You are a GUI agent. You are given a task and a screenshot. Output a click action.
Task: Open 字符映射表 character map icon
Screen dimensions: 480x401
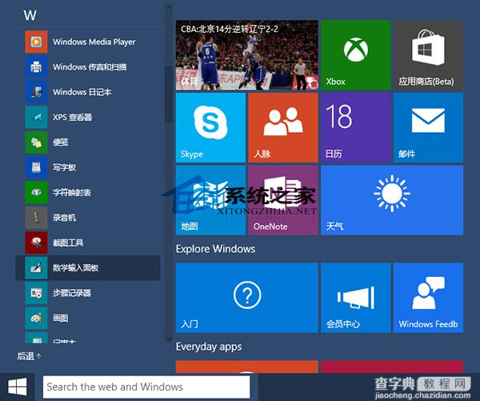point(36,192)
